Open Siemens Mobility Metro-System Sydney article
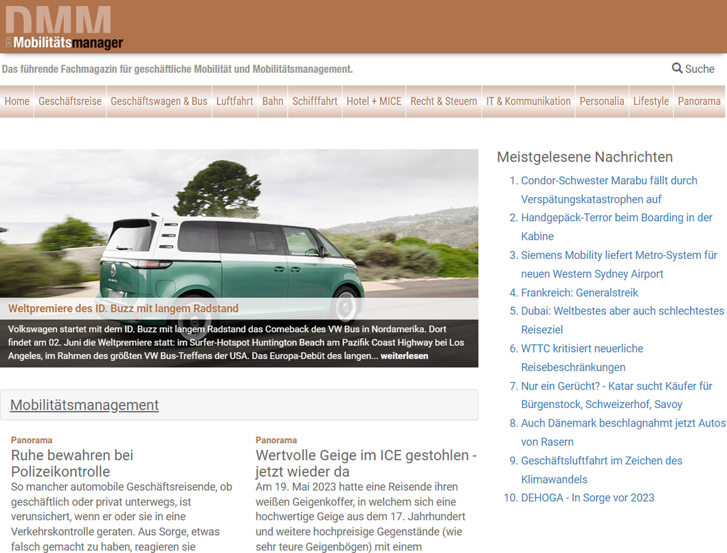727x553 pixels. pyautogui.click(x=619, y=264)
